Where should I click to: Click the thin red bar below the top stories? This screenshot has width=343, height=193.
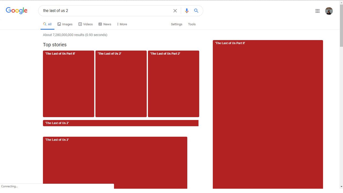(121, 123)
